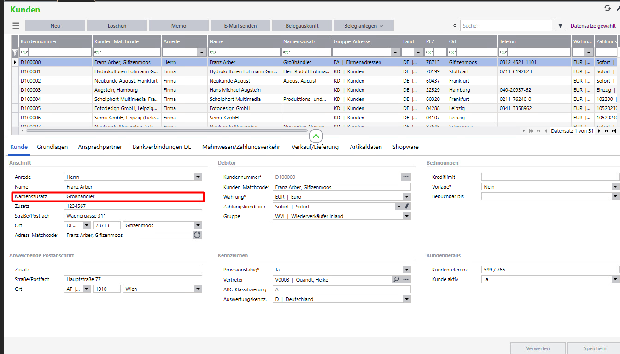620x354 pixels.
Task: Open the Gruppe-Adresse column filter dropdown
Action: tap(395, 53)
